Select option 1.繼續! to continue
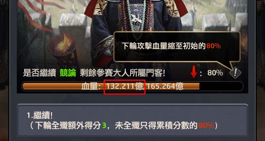This screenshot has width=265, height=141. (132, 120)
